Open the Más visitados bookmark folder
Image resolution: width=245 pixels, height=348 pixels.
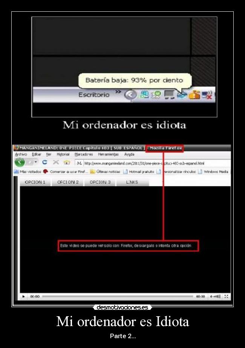tap(28, 172)
